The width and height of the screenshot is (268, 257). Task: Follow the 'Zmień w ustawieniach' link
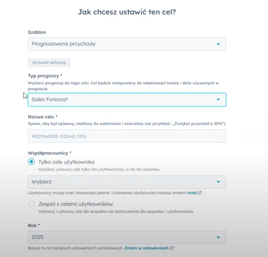click(146, 248)
